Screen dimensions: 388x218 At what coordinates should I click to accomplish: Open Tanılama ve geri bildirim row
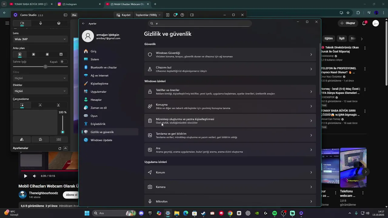tap(230, 135)
